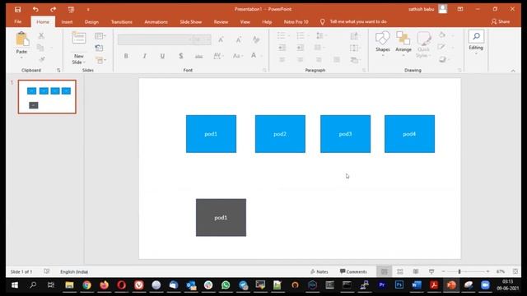Open the Editing group menu
Image resolution: width=527 pixels, height=296 pixels.
[476, 42]
